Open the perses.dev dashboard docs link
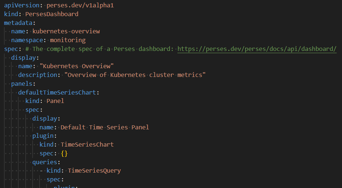This screenshot has height=188, width=342. 257,49
